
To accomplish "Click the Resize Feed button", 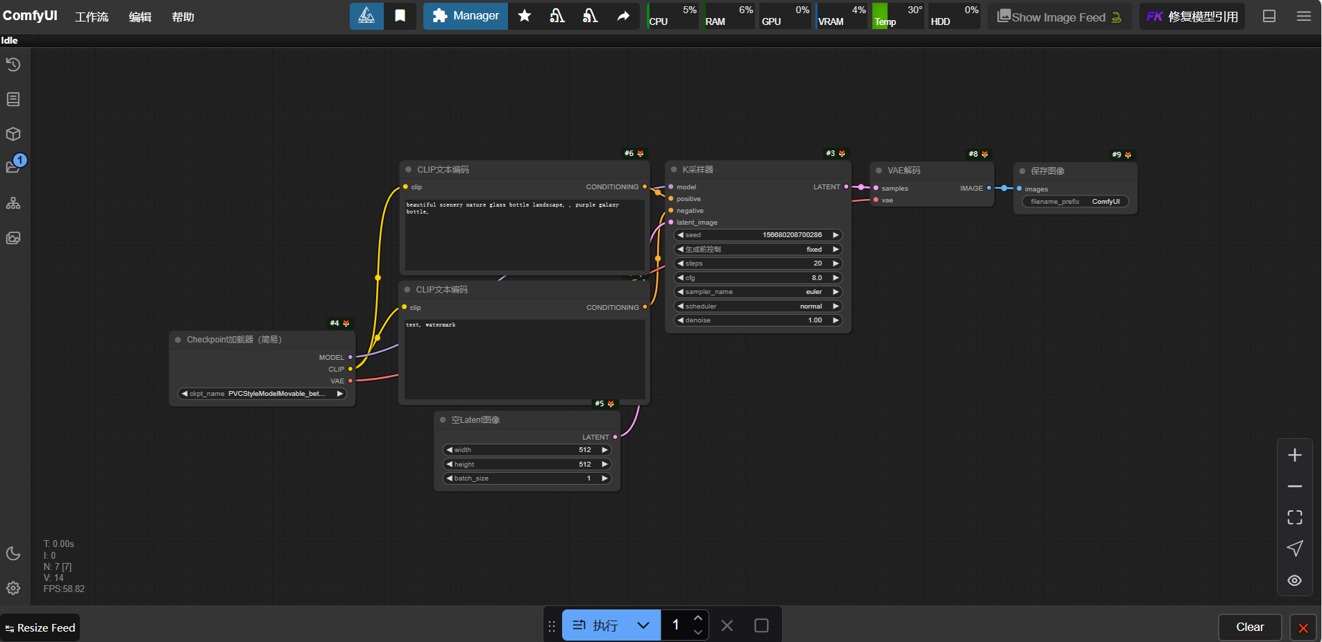I will point(40,627).
